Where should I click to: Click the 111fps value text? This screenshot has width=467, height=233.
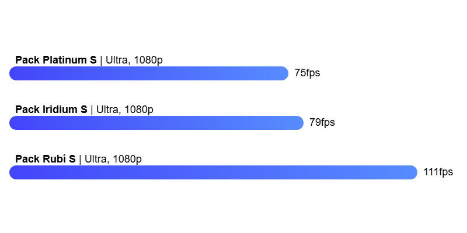438,172
